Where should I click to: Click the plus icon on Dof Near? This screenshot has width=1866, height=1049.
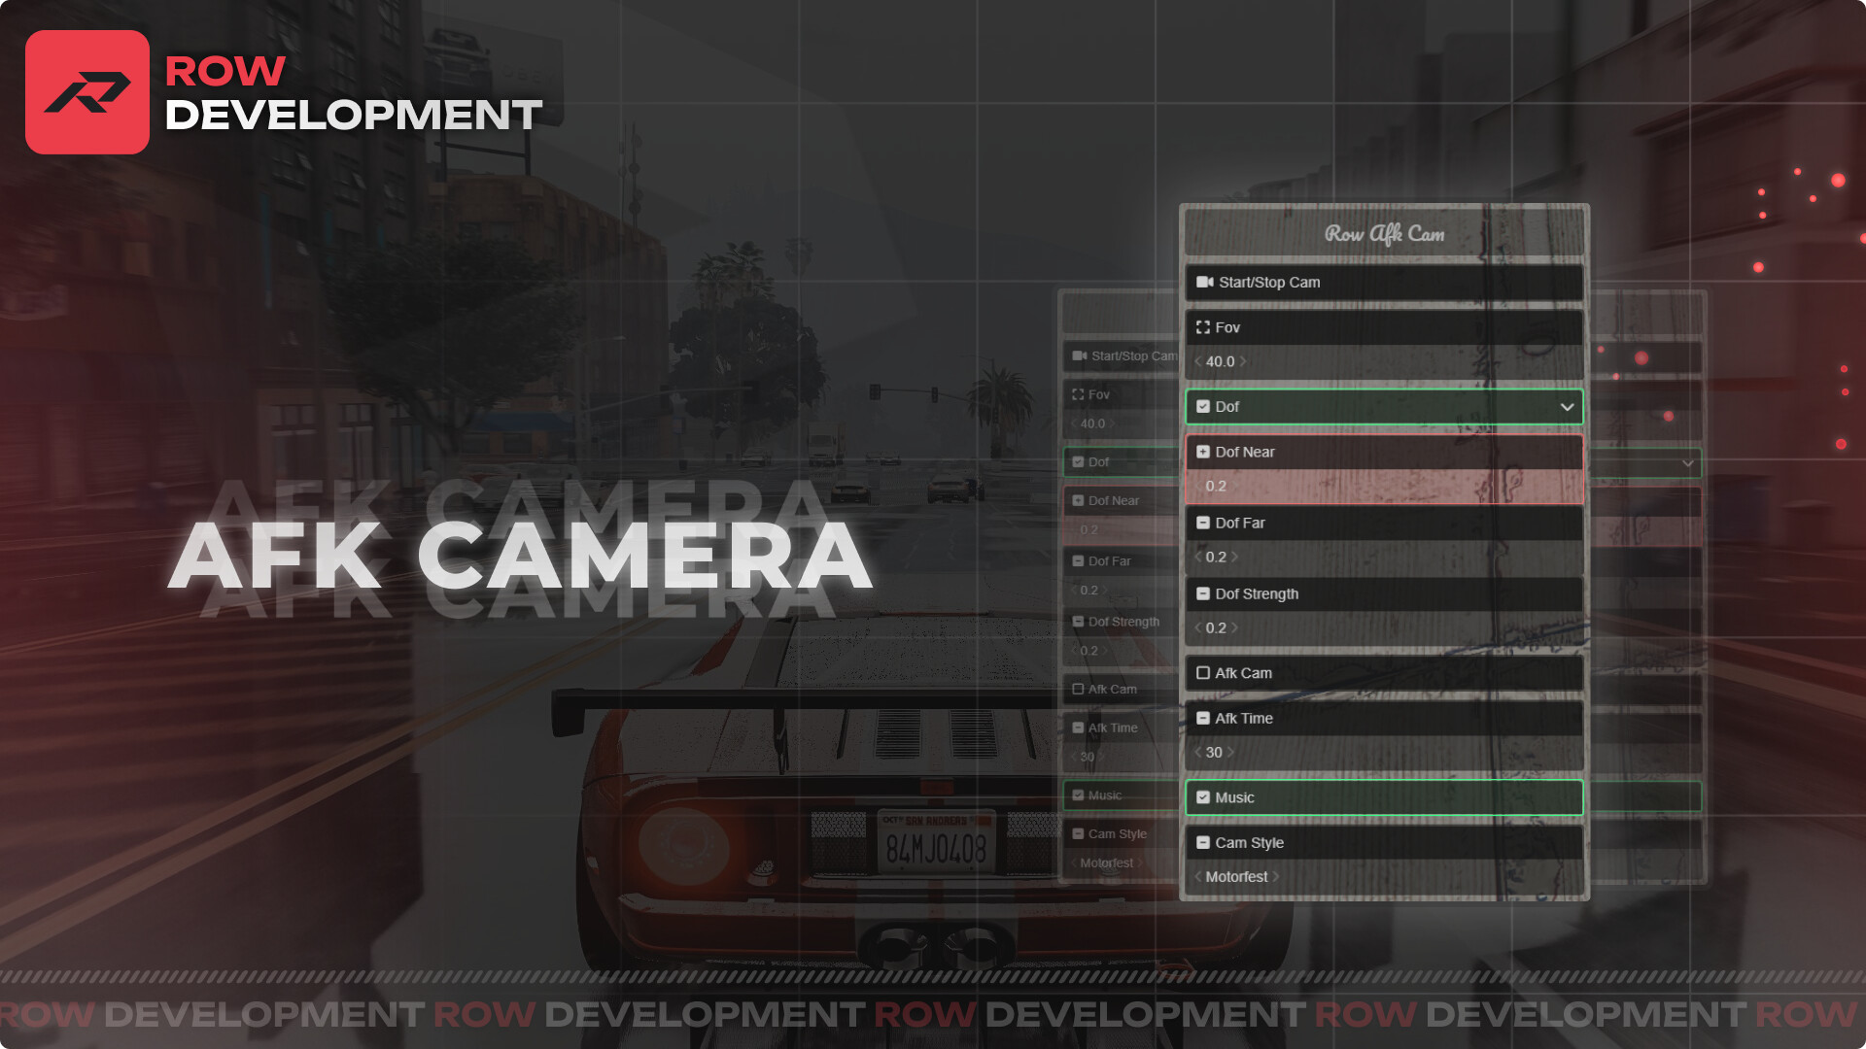(1204, 452)
